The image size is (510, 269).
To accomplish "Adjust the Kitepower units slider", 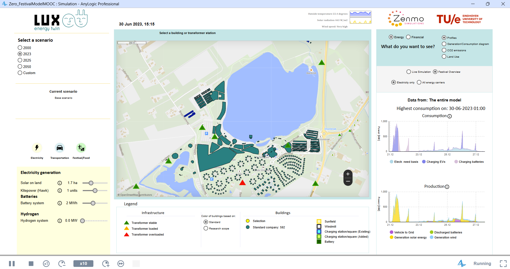I will [x=95, y=191].
